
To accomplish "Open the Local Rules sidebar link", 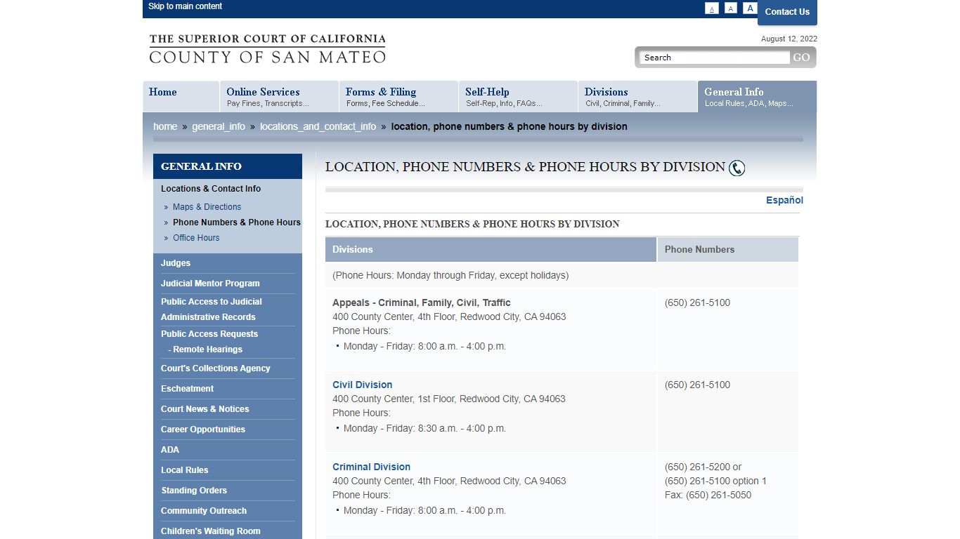I will [184, 470].
